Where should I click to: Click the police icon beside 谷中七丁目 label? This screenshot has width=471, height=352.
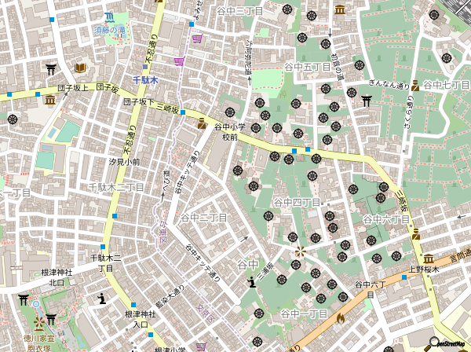click(x=415, y=86)
